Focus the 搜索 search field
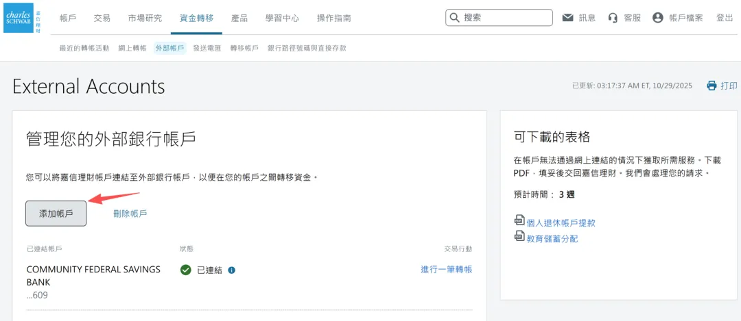Image resolution: width=741 pixels, height=321 pixels. click(x=499, y=17)
